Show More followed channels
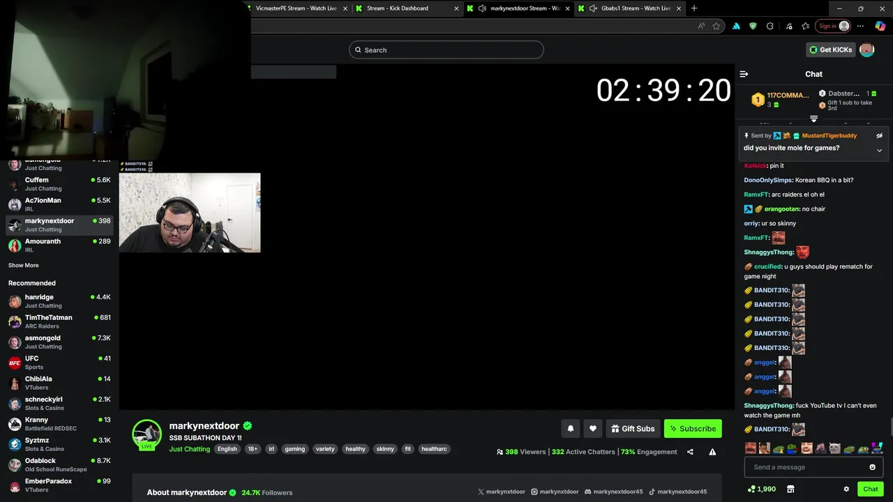893x502 pixels. pyautogui.click(x=24, y=265)
